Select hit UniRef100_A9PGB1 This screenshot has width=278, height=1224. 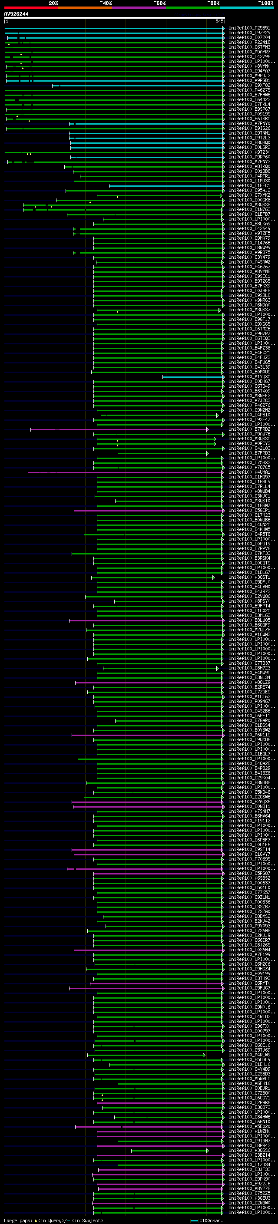pos(249,80)
